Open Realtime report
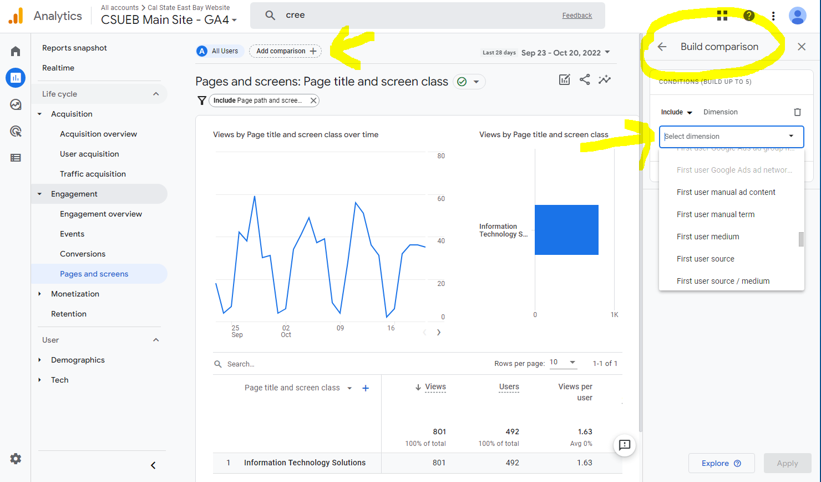 [58, 68]
